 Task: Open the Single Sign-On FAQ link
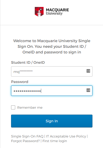(x=27, y=136)
